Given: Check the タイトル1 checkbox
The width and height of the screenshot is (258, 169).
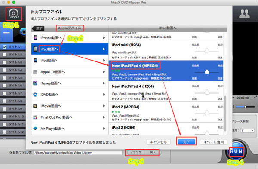Looking at the screenshot, I should pos(5,47).
